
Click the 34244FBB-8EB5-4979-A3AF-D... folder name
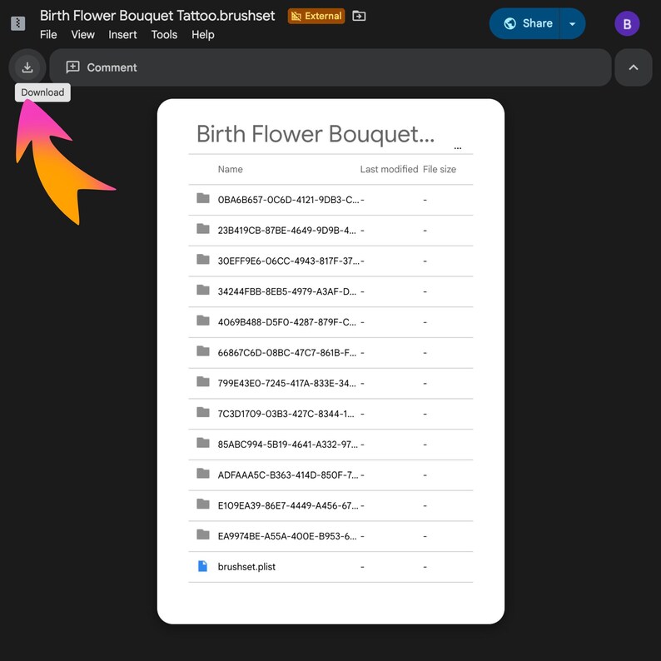(286, 291)
